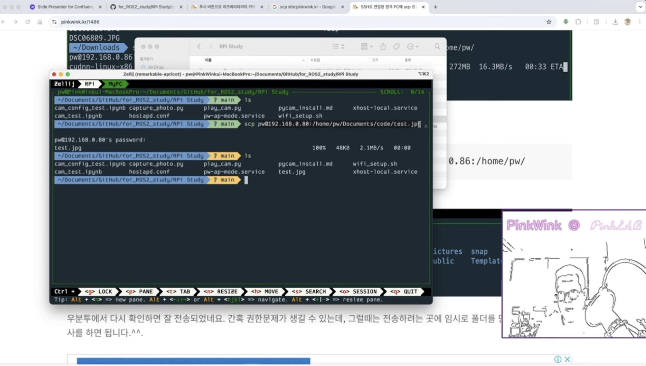Click the Finder tag icon
This screenshot has height=366, width=646.
[396, 47]
